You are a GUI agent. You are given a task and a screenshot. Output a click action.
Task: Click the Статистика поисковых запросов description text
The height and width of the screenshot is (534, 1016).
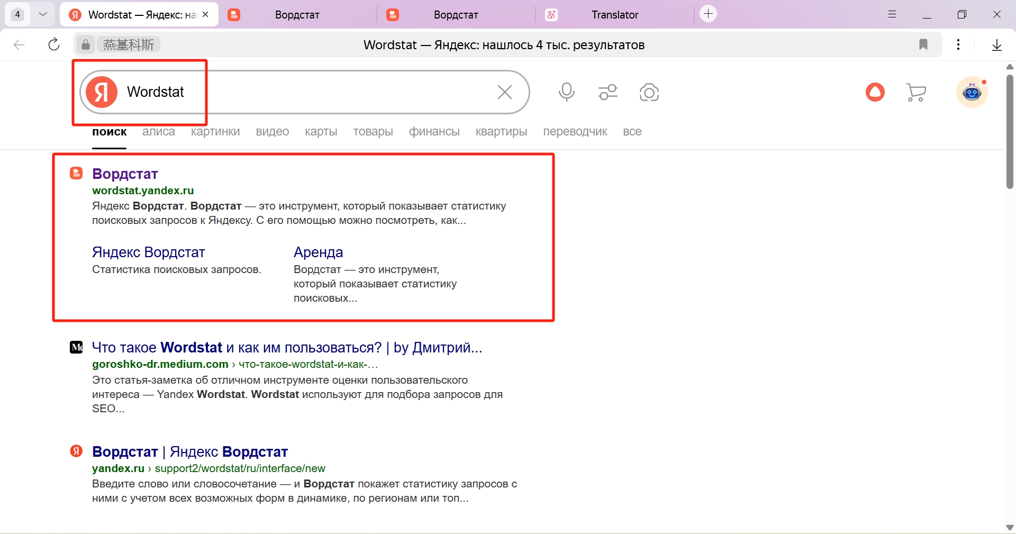(177, 269)
